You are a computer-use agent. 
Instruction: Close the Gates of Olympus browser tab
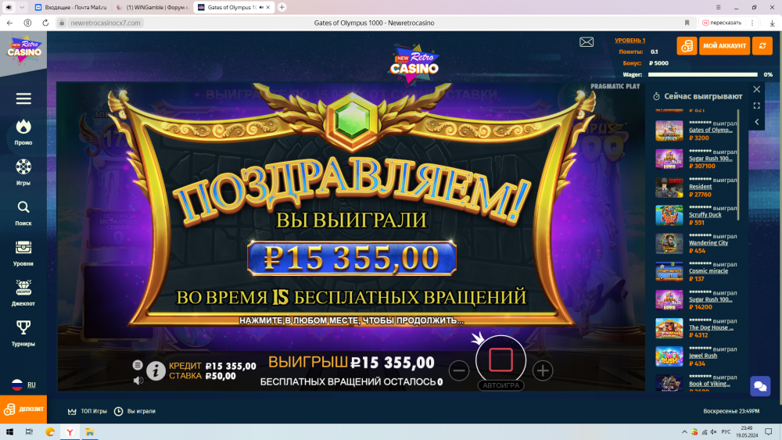point(267,8)
